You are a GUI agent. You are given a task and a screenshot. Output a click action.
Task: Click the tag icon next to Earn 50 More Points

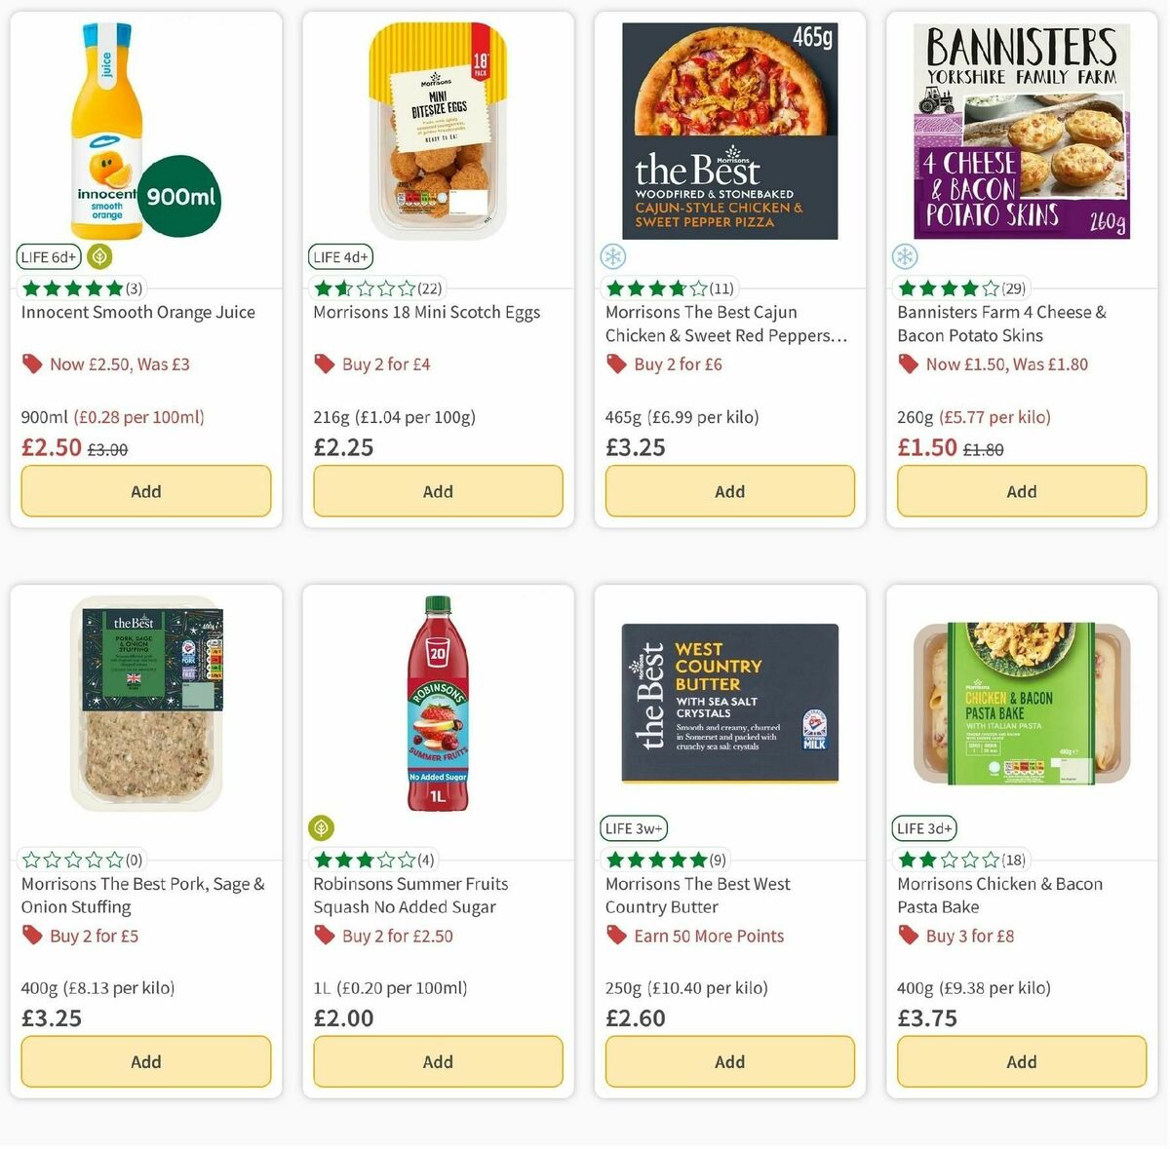(616, 936)
